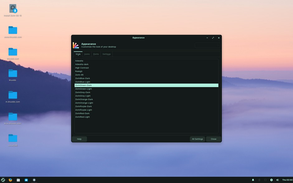The image size is (293, 183).
Task: Click the search field in Appearance header
Action: coord(207,45)
